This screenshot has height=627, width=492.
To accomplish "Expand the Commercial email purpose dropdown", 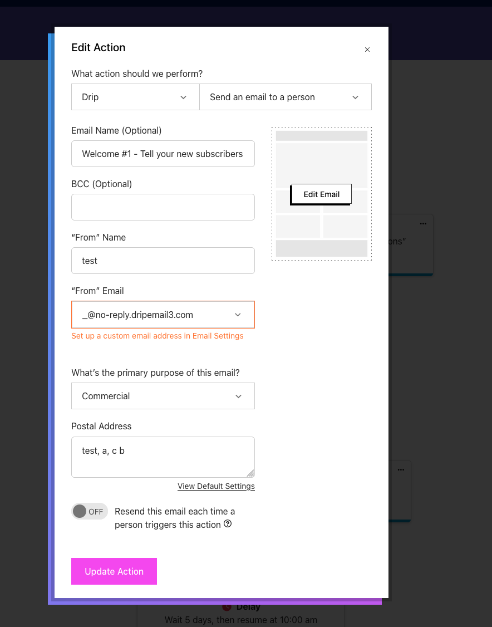I will 163,396.
